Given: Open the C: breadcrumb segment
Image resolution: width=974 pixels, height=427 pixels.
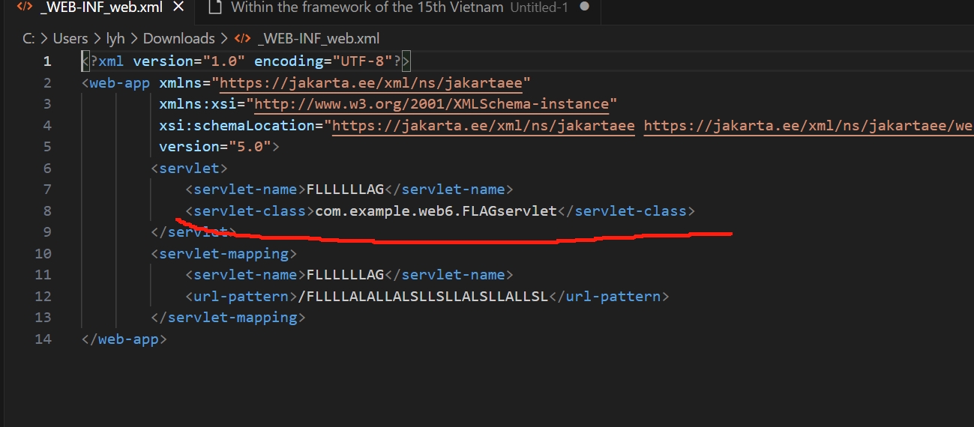Looking at the screenshot, I should point(28,38).
